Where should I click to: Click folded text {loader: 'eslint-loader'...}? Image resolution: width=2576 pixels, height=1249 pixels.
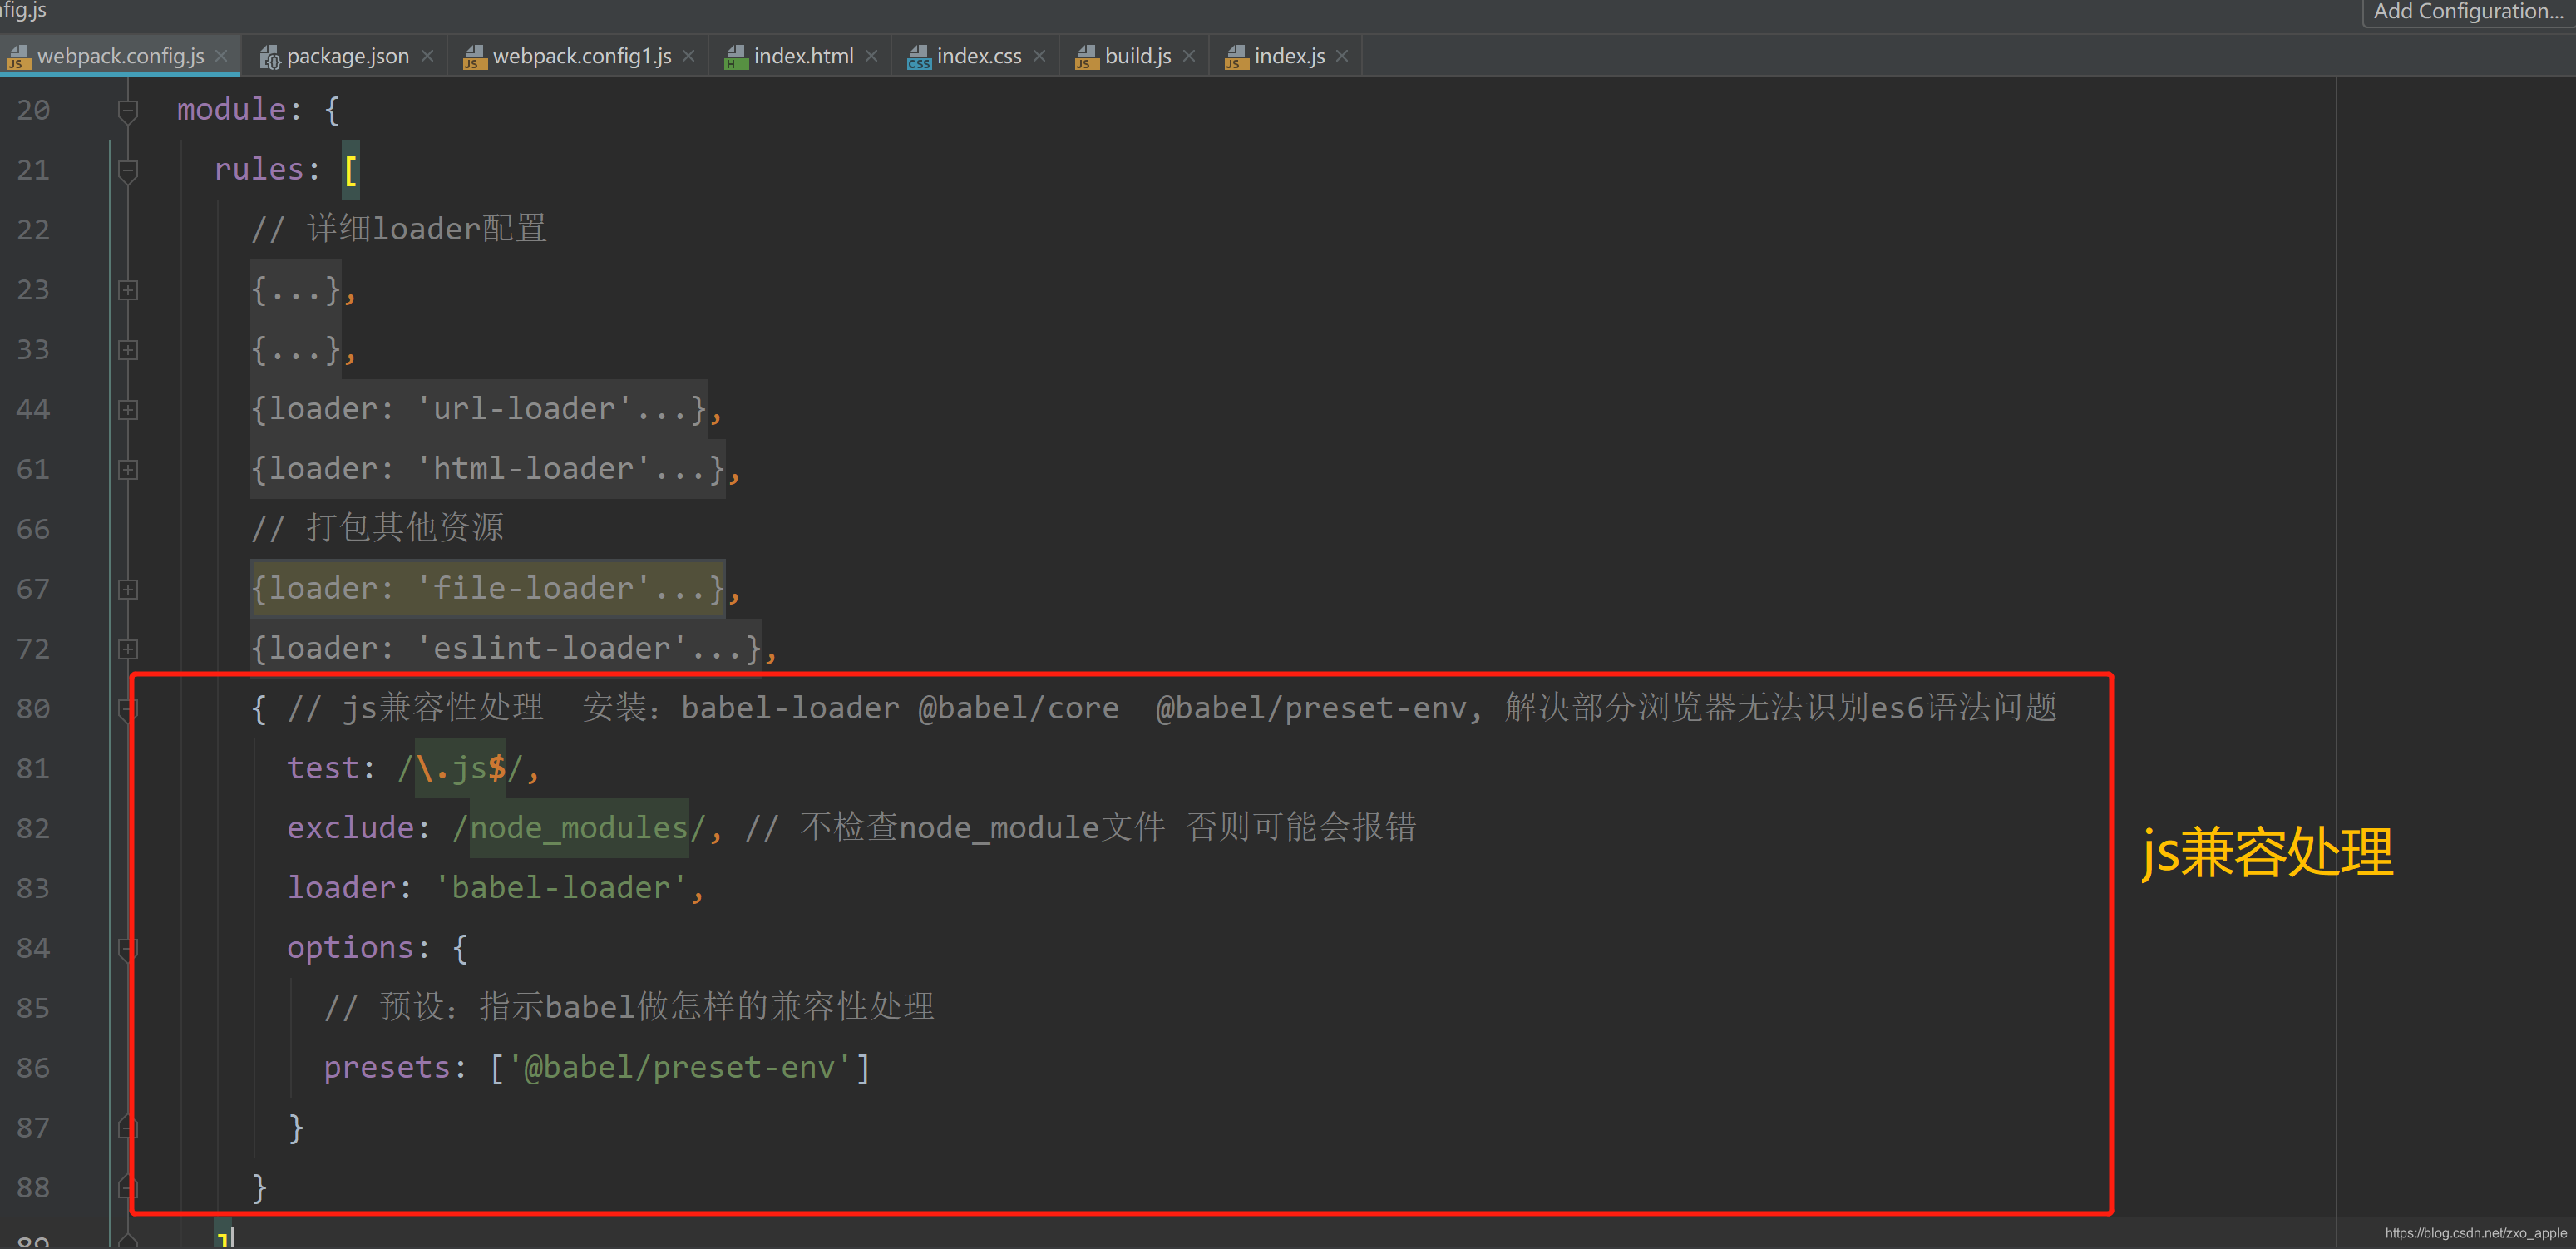click(x=507, y=649)
